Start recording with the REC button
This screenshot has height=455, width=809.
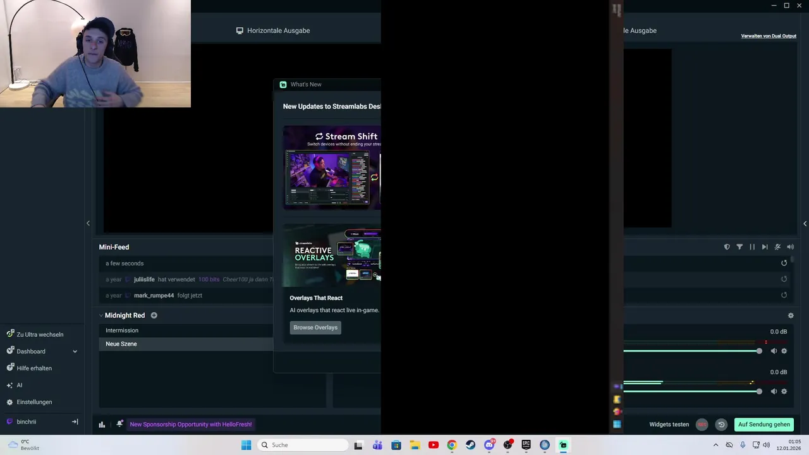click(702, 425)
